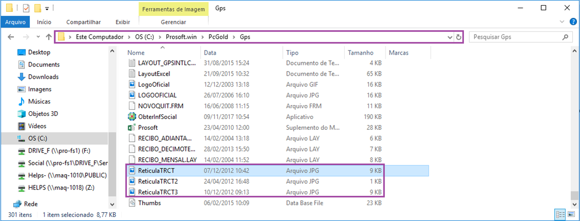Click PcGold in the breadcrumb path

coord(219,37)
